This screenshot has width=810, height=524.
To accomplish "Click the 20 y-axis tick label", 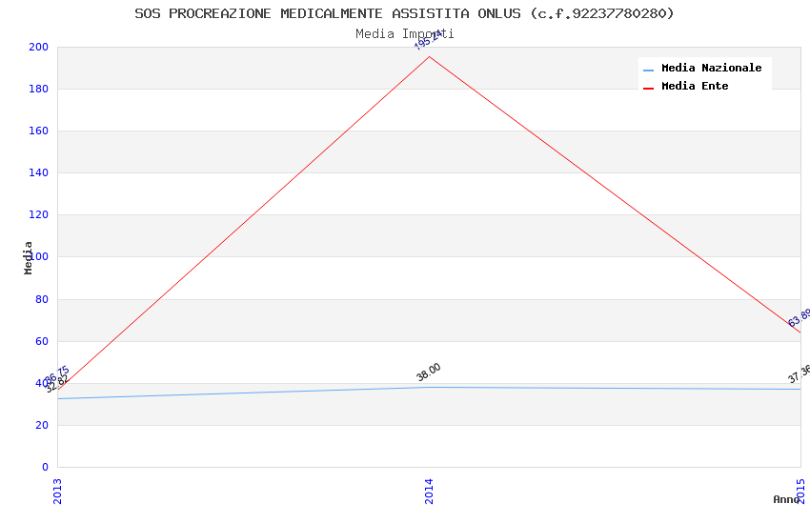I will click(x=42, y=426).
